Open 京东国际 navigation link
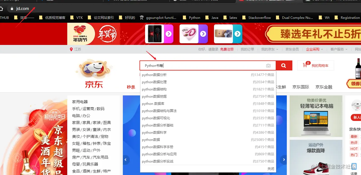 point(301,87)
